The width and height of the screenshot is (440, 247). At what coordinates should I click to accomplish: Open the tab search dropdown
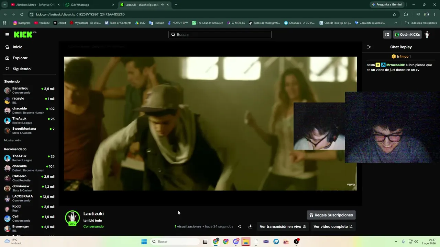4,5
